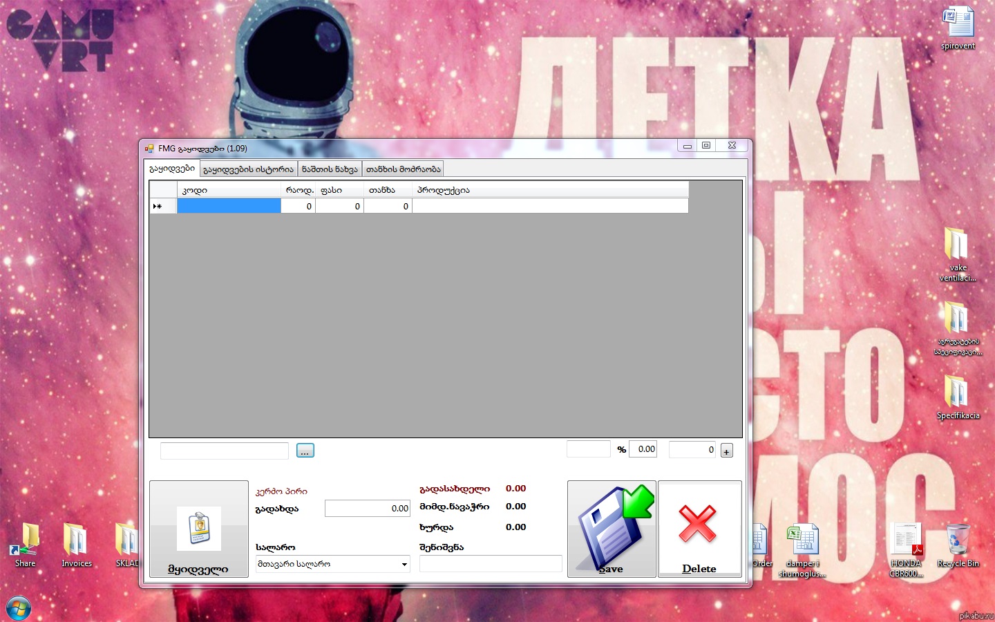Click the მყიდველი buyer badge button
The image size is (995, 622).
[x=199, y=529]
